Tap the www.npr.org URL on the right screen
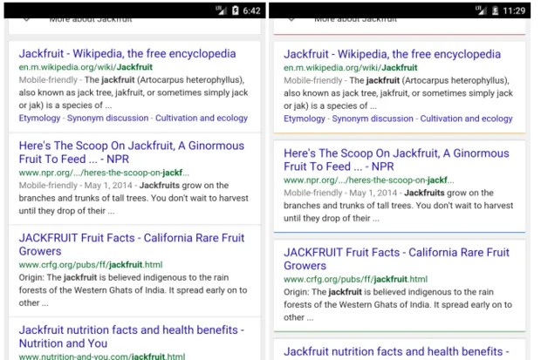The height and width of the screenshot is (360, 541). [x=369, y=180]
